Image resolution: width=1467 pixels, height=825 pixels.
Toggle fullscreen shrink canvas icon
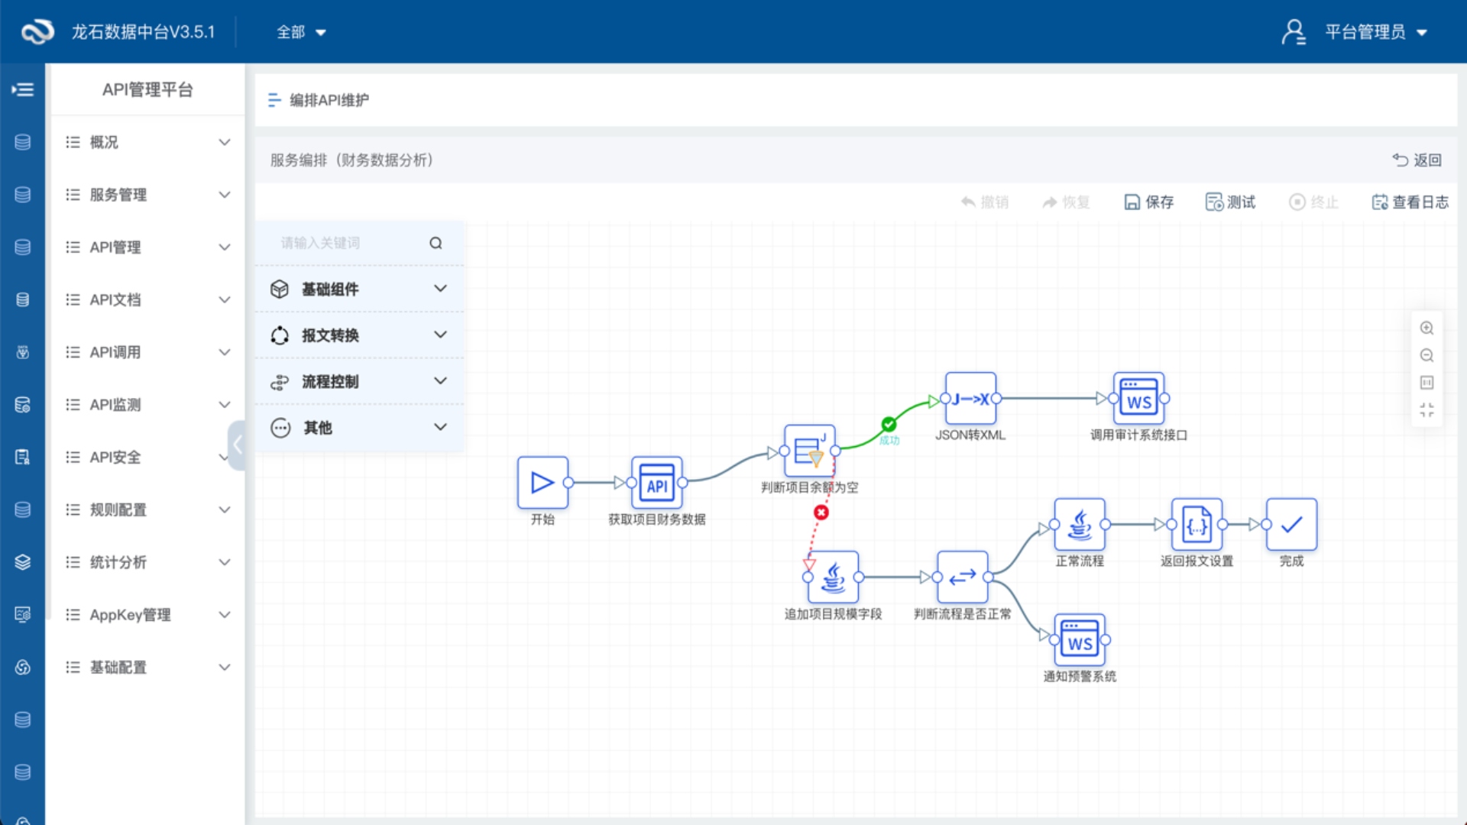tap(1427, 410)
